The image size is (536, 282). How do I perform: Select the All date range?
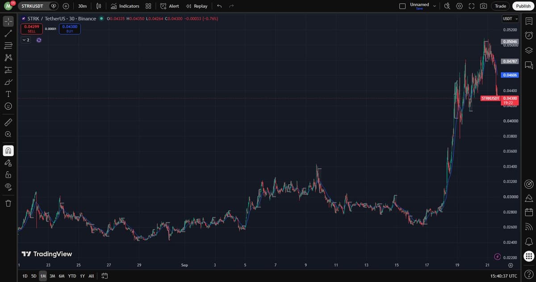coord(91,276)
